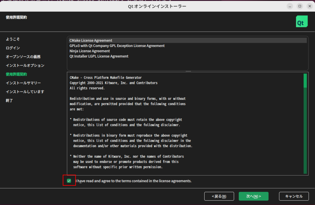Click the インストールサマリー sidebar step
Image resolution: width=315 pixels, height=205 pixels.
pyautogui.click(x=23, y=83)
